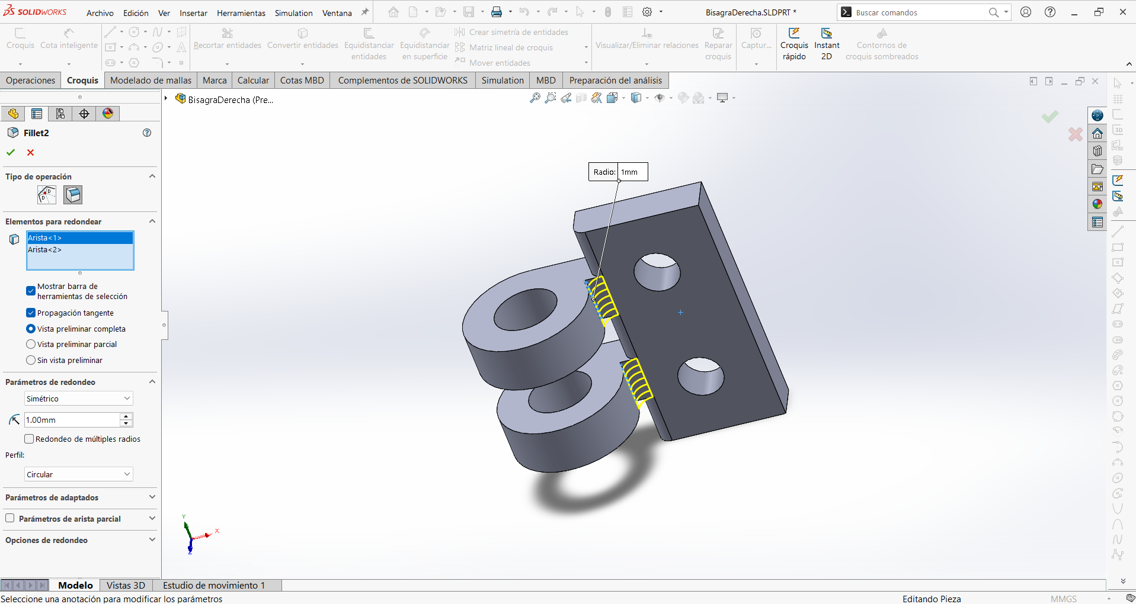The image size is (1136, 604).
Task: Select Arista<2> in the selection list
Action: pyautogui.click(x=80, y=249)
